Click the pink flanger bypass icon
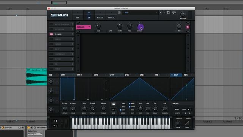243x137 pixels. click(188, 27)
